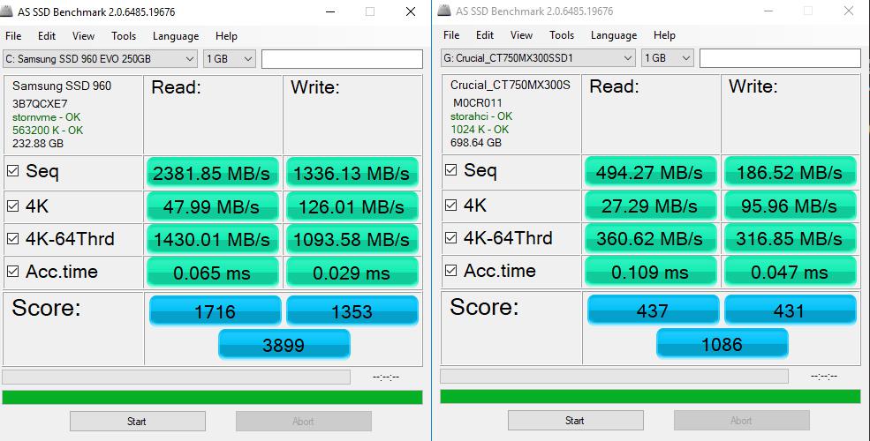Click Start button in Crucial window
The height and width of the screenshot is (441, 870).
575,421
